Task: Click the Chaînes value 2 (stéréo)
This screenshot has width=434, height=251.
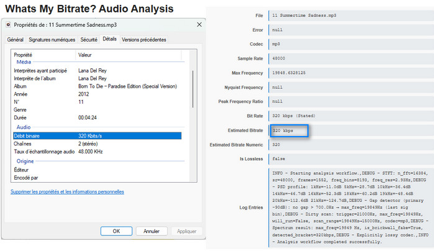Action: [x=88, y=144]
